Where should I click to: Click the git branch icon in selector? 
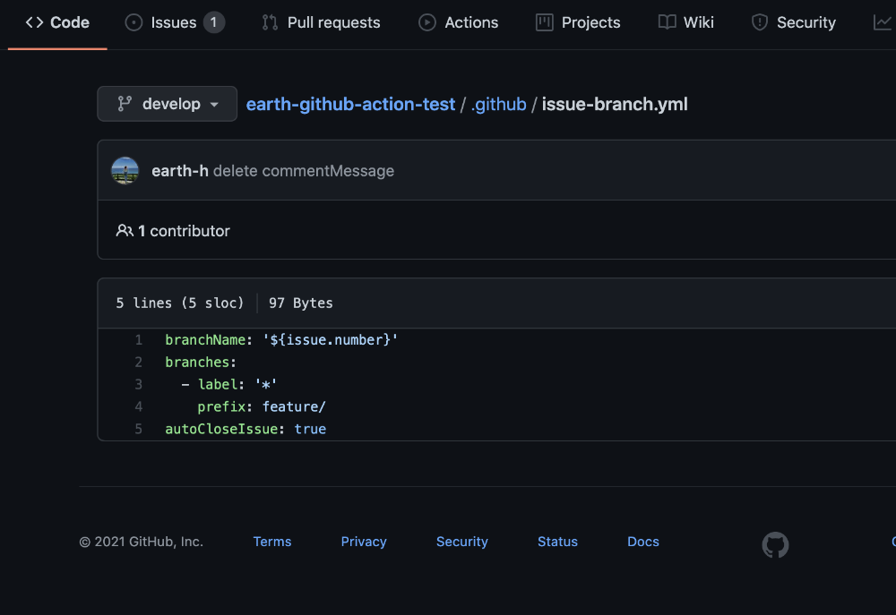coord(125,104)
